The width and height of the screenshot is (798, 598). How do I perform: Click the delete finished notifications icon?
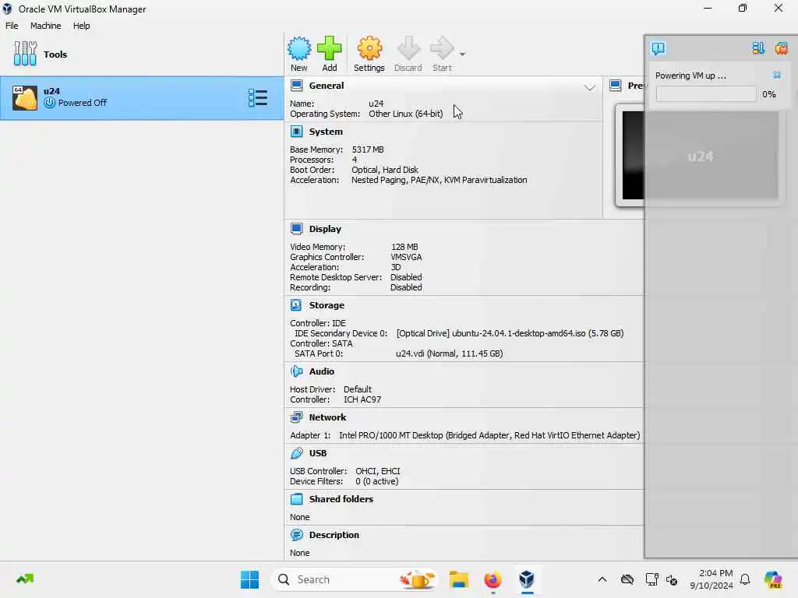(x=781, y=48)
